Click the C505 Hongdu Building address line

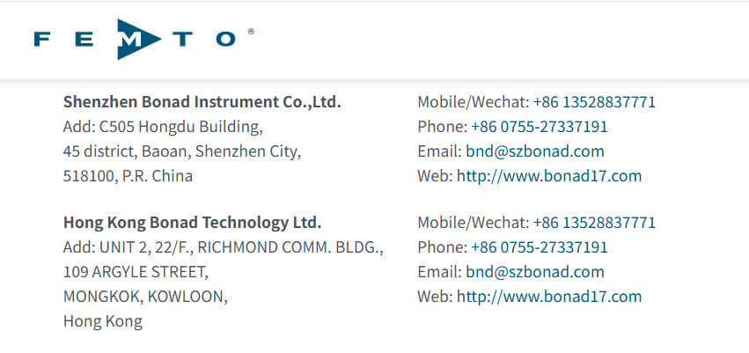tap(163, 127)
